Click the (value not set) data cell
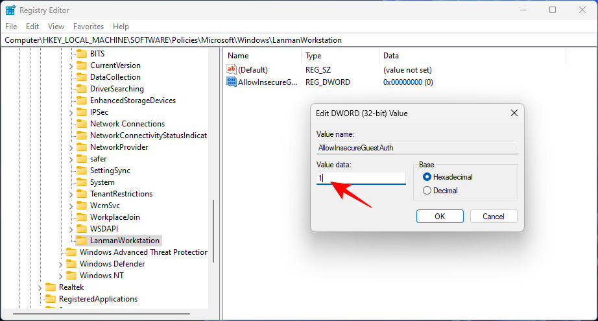This screenshot has width=598, height=321. 407,70
